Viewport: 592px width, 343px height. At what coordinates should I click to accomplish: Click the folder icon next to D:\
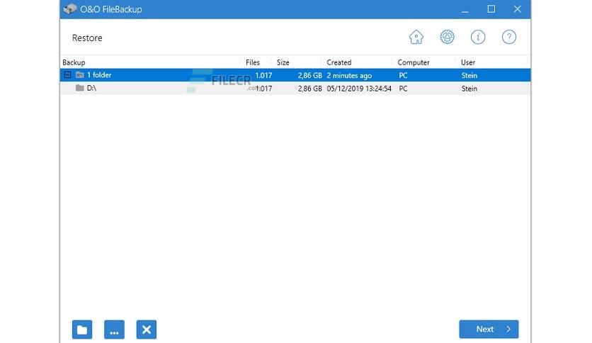(x=79, y=88)
